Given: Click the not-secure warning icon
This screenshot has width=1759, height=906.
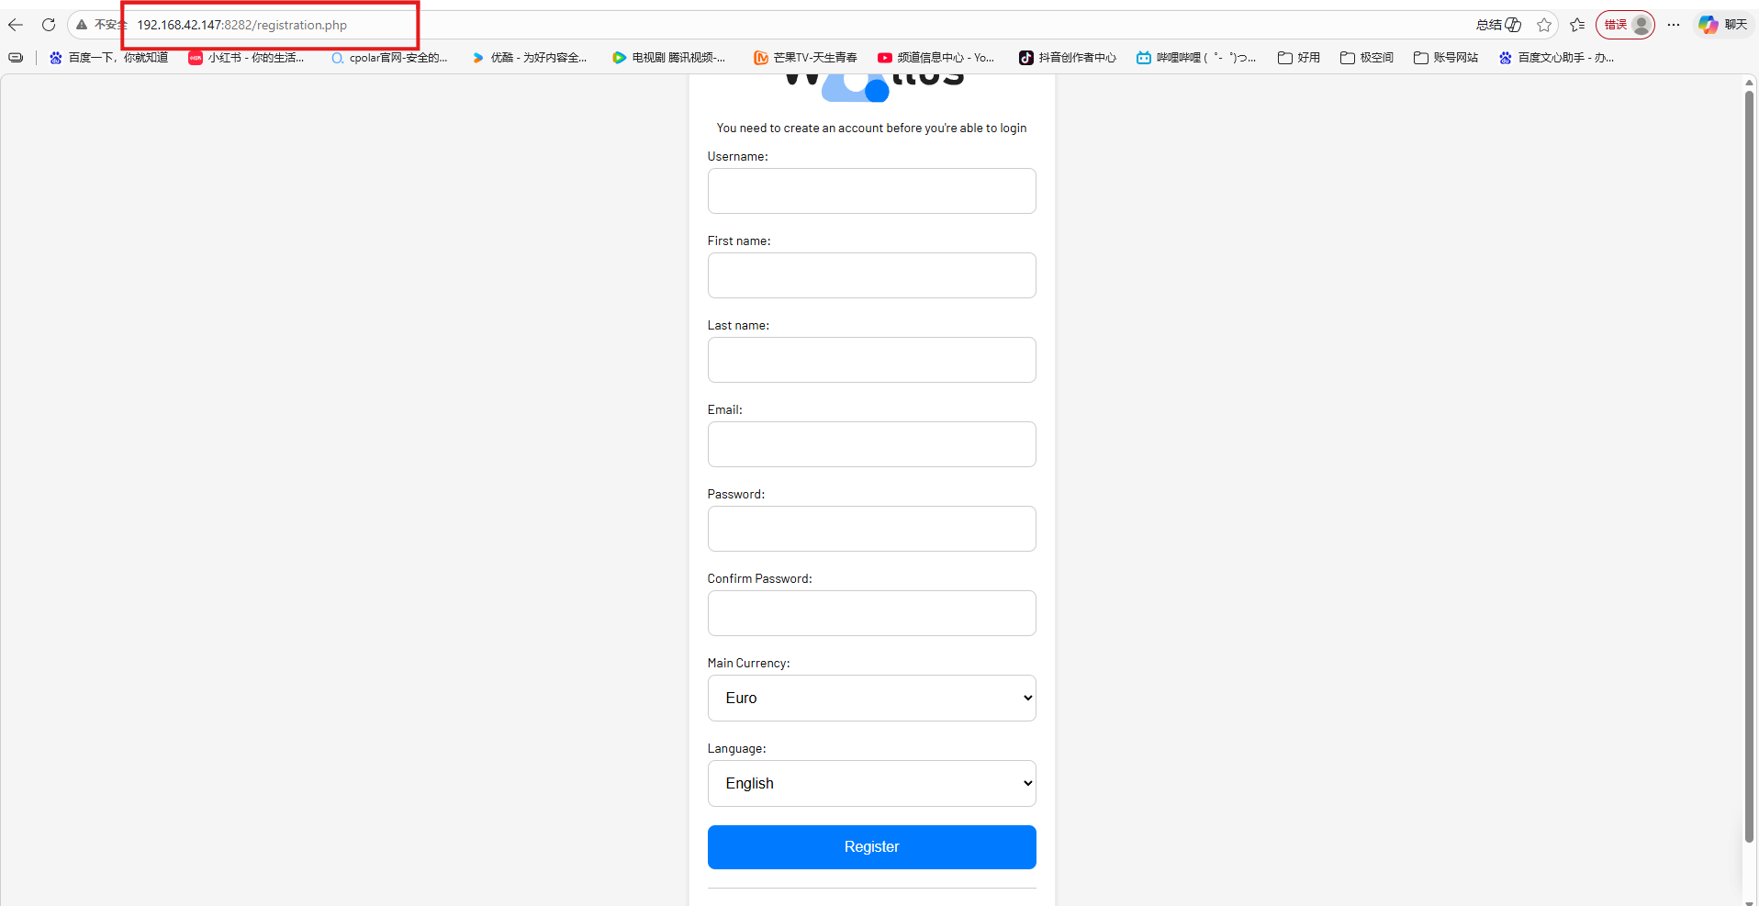Looking at the screenshot, I should (82, 25).
